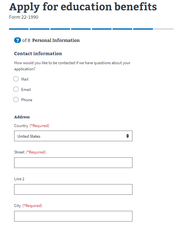This screenshot has height=227, width=181.
Task: Choose Phone as contact method
Action: click(16, 100)
